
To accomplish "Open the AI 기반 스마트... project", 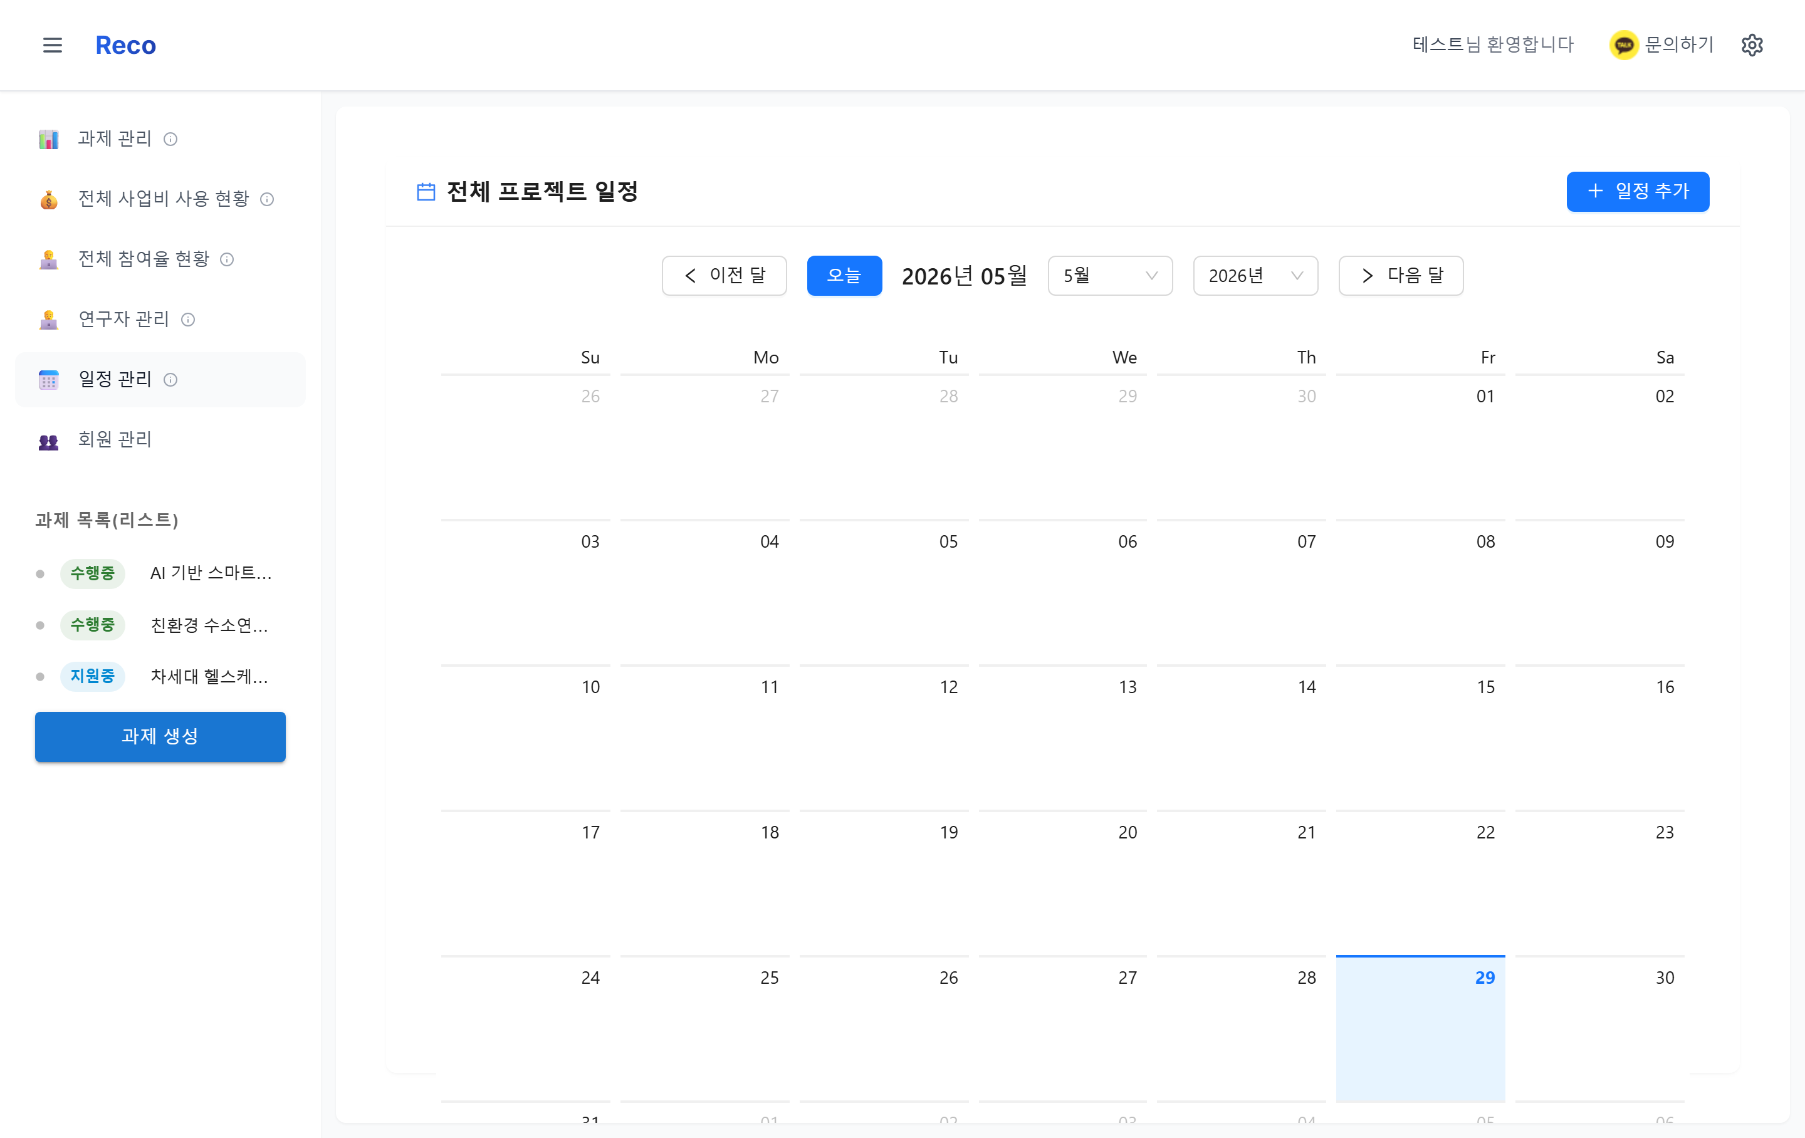I will (211, 573).
